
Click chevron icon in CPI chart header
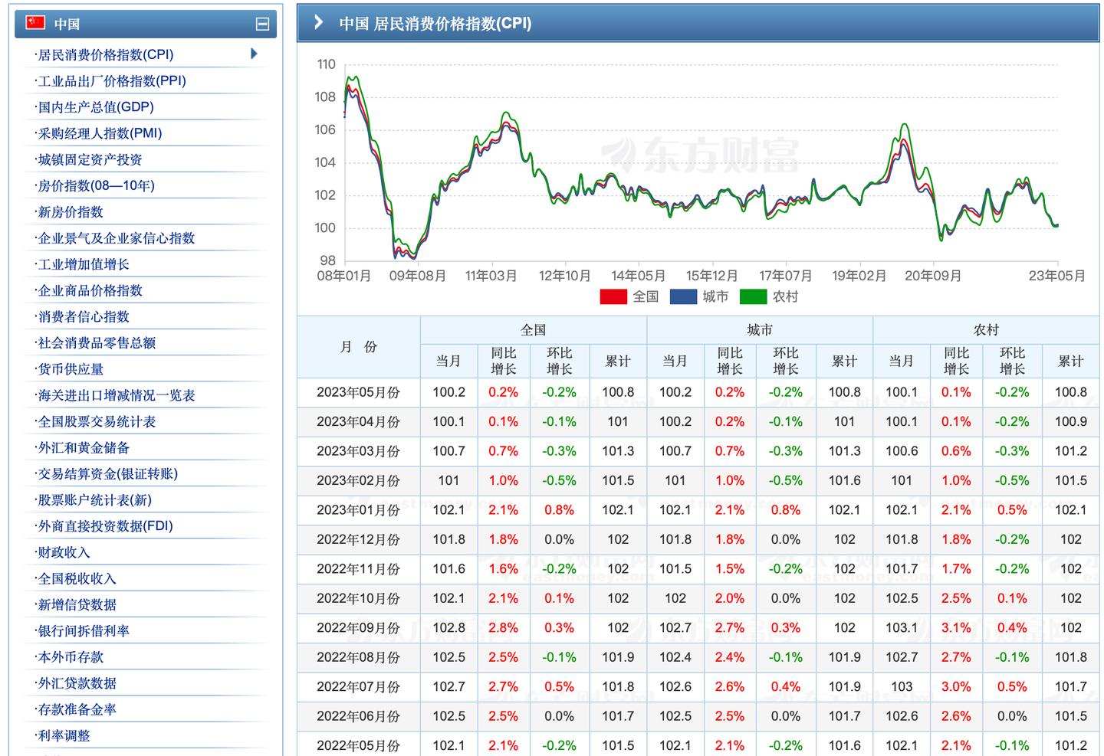pyautogui.click(x=319, y=23)
